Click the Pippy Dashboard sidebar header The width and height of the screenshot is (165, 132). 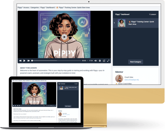pos(123,14)
